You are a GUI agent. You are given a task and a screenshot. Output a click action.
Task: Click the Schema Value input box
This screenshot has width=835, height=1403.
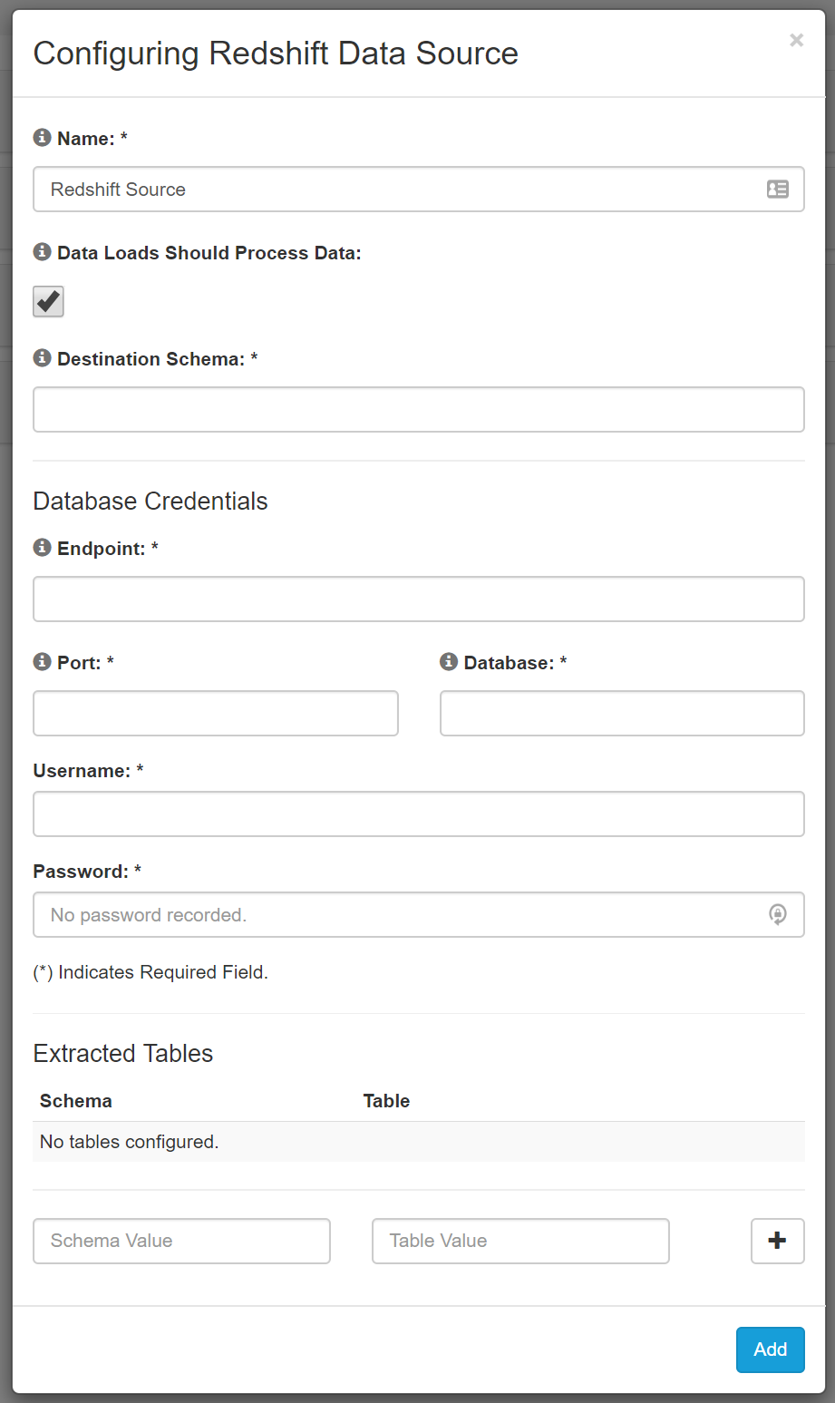click(x=181, y=1241)
